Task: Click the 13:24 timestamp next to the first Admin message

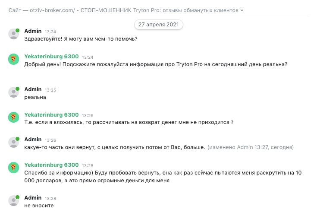Action: pyautogui.click(x=50, y=32)
